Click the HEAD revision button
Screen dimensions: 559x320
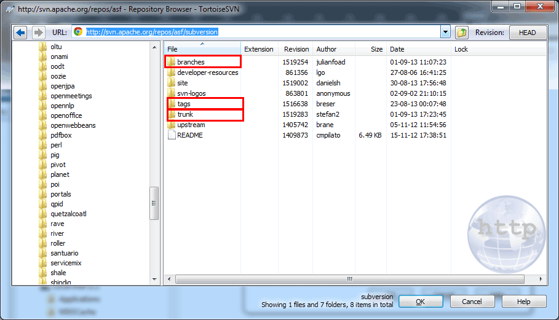click(527, 33)
